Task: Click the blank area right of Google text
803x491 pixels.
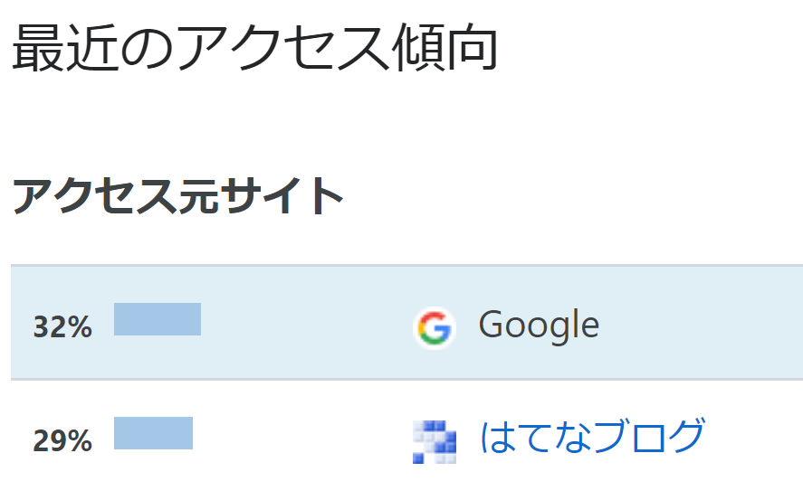Action: tap(702, 323)
